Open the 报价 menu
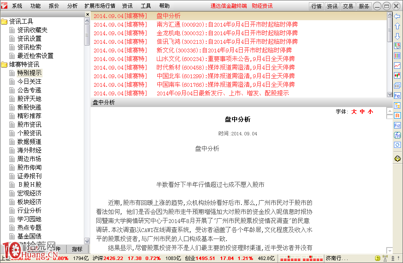403x263 pixels. click(x=54, y=6)
